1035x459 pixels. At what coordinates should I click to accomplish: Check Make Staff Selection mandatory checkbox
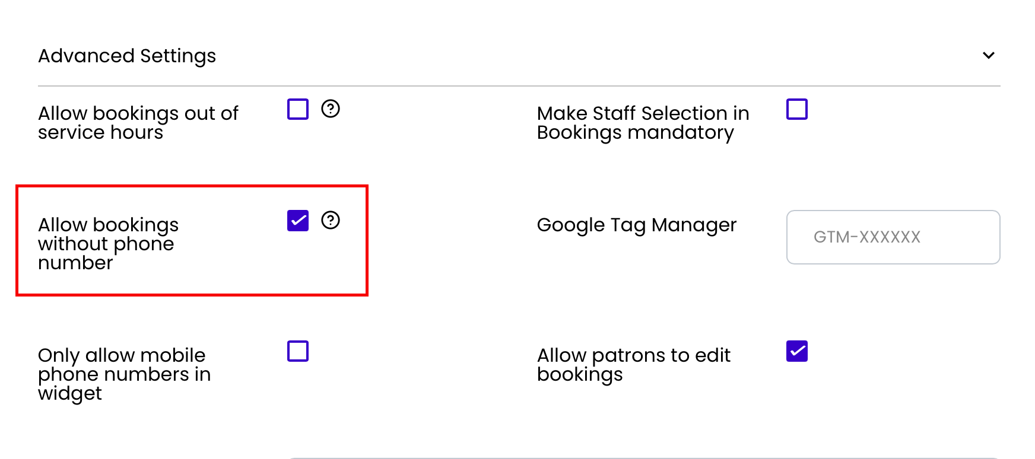796,109
